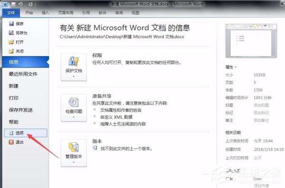Switch to the Home (开始) ribbon tab
This screenshot has width=285, height=188.
(x=29, y=13)
